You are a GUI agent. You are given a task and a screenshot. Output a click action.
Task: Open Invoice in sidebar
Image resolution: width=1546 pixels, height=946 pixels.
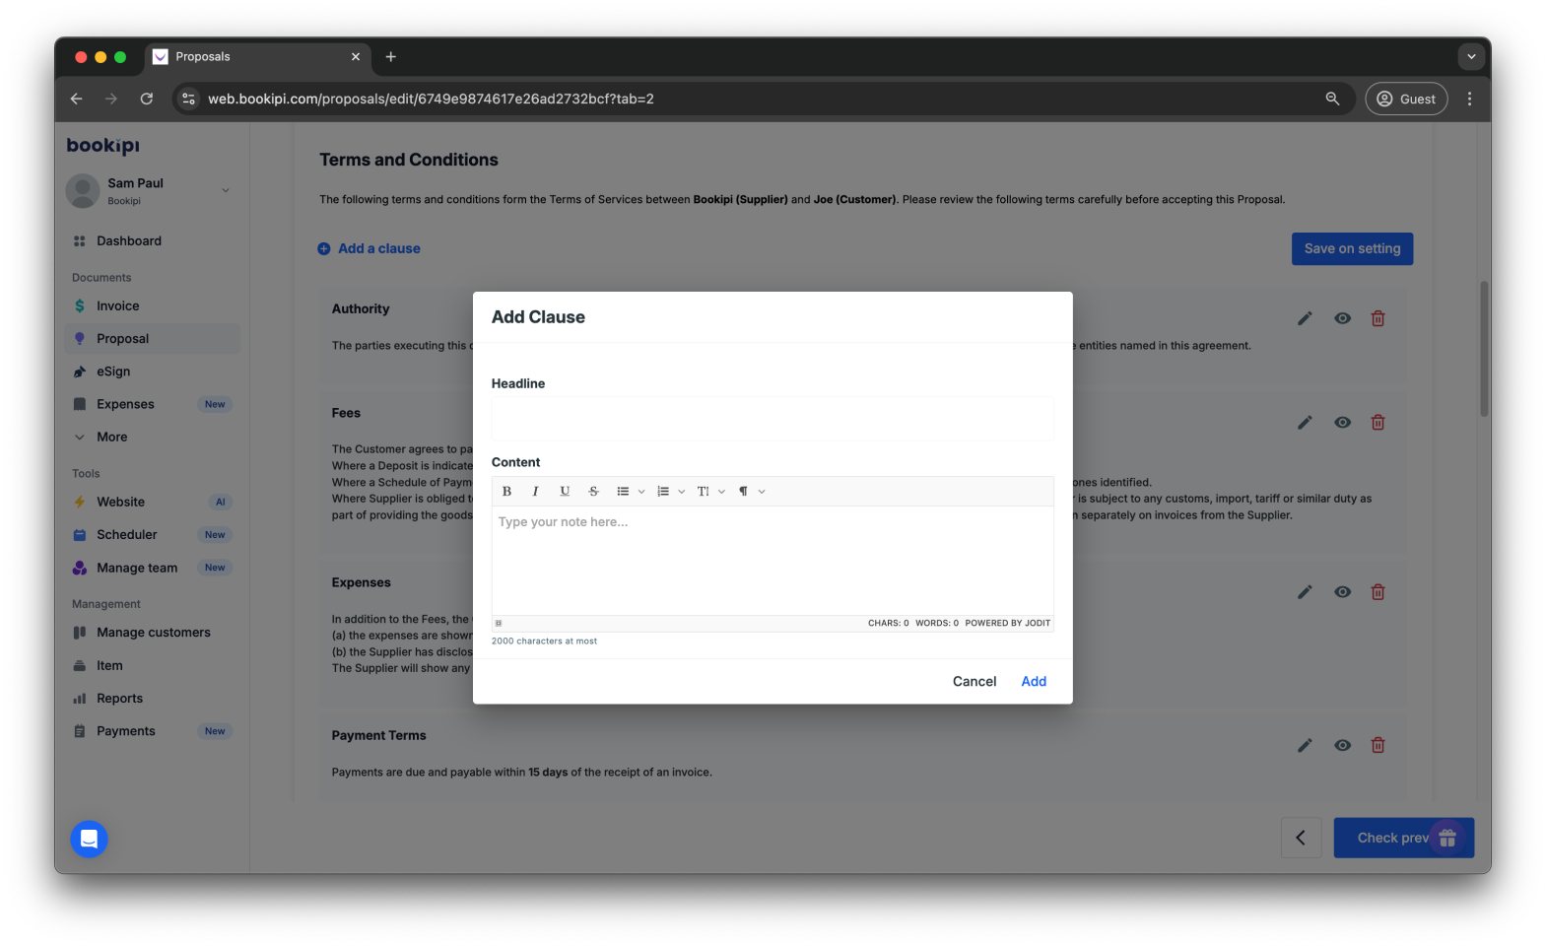[152, 306]
